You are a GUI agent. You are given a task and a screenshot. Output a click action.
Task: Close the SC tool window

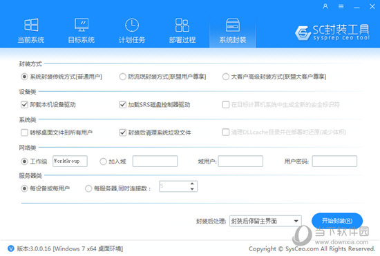pos(372,6)
